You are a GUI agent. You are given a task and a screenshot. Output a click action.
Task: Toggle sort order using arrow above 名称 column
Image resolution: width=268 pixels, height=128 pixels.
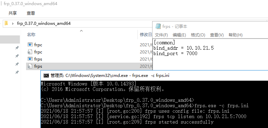[82, 31]
